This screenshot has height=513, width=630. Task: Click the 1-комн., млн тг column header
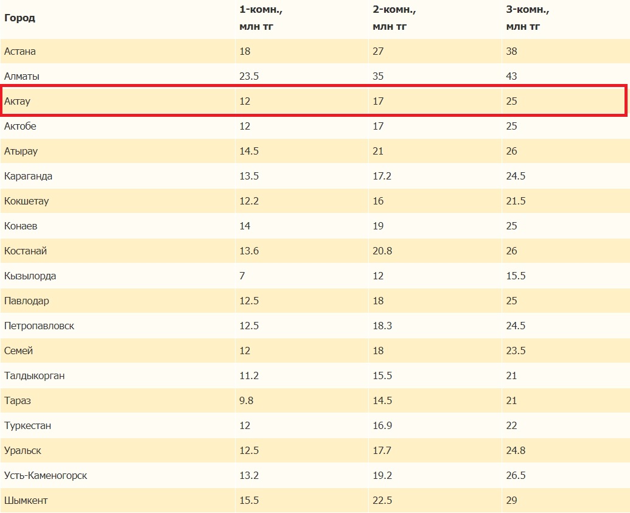(261, 18)
